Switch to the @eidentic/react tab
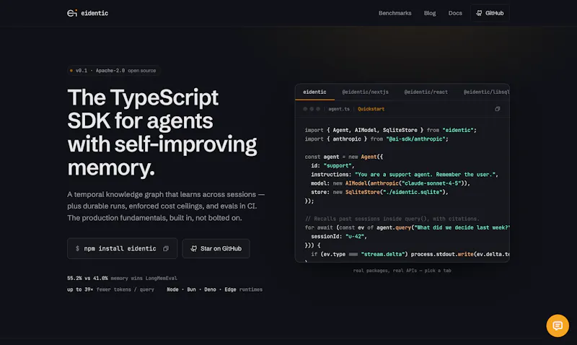The height and width of the screenshot is (345, 577). coord(426,92)
